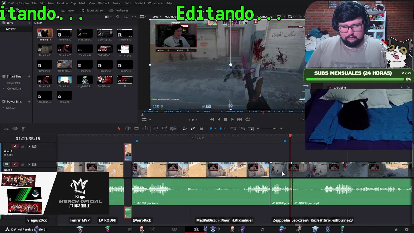414x233 pixels.
Task: Jump to last frame in viewer
Action: 239,119
